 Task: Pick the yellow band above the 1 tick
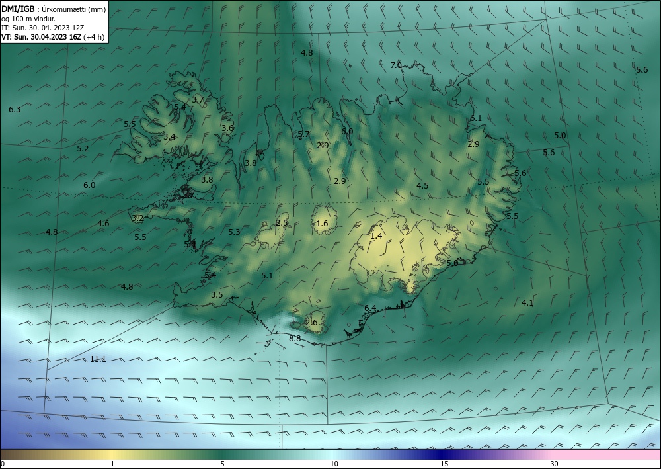click(112, 454)
